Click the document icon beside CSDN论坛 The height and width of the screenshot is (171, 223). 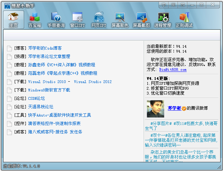click(x=9, y=98)
